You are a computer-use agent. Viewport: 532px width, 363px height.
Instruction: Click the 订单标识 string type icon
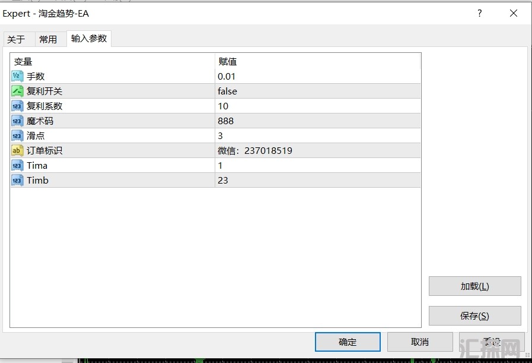tap(17, 150)
